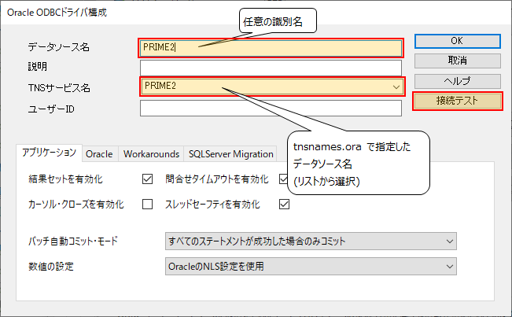Uncheck 結果セットを有効化 checkbox
Image resolution: width=512 pixels, height=317 pixels.
click(147, 179)
